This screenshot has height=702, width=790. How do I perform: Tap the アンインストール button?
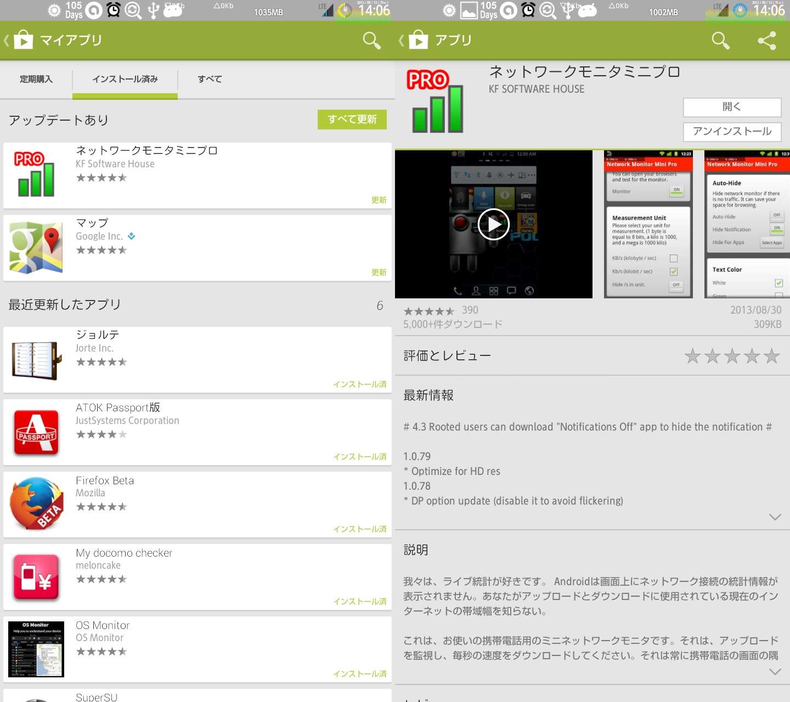[x=732, y=132]
